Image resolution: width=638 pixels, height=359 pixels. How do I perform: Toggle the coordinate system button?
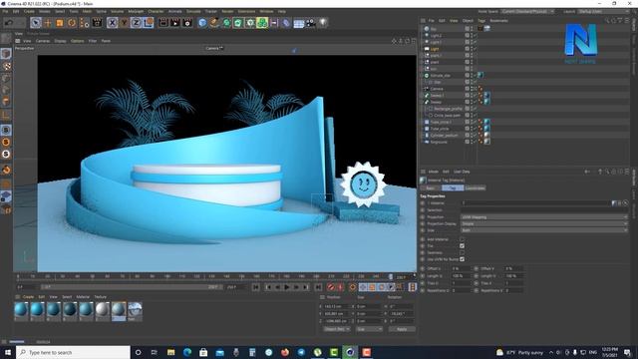pyautogui.click(x=149, y=23)
